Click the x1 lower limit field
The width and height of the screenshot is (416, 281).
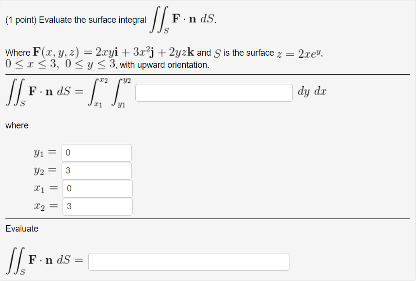click(96, 188)
